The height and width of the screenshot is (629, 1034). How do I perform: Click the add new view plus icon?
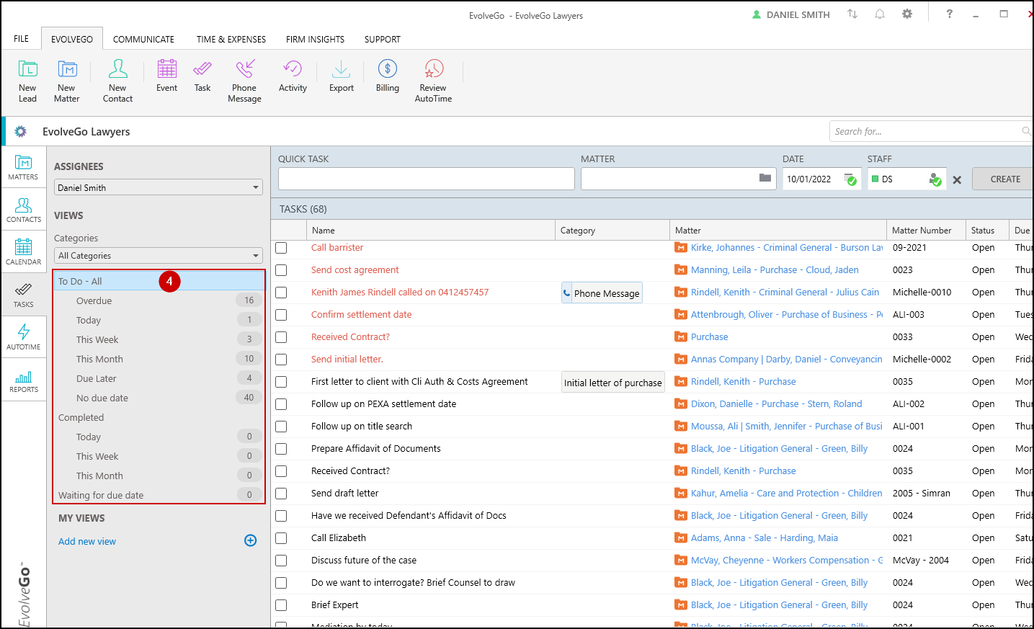click(x=251, y=540)
